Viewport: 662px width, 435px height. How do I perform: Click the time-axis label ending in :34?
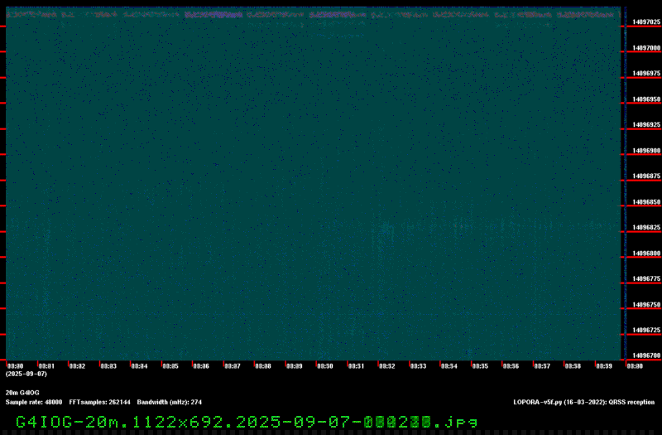tap(449, 366)
